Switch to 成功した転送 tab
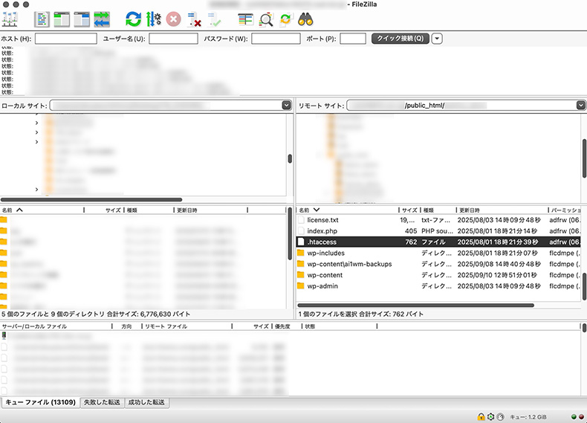Screen dimensions: 587x423 (146, 402)
